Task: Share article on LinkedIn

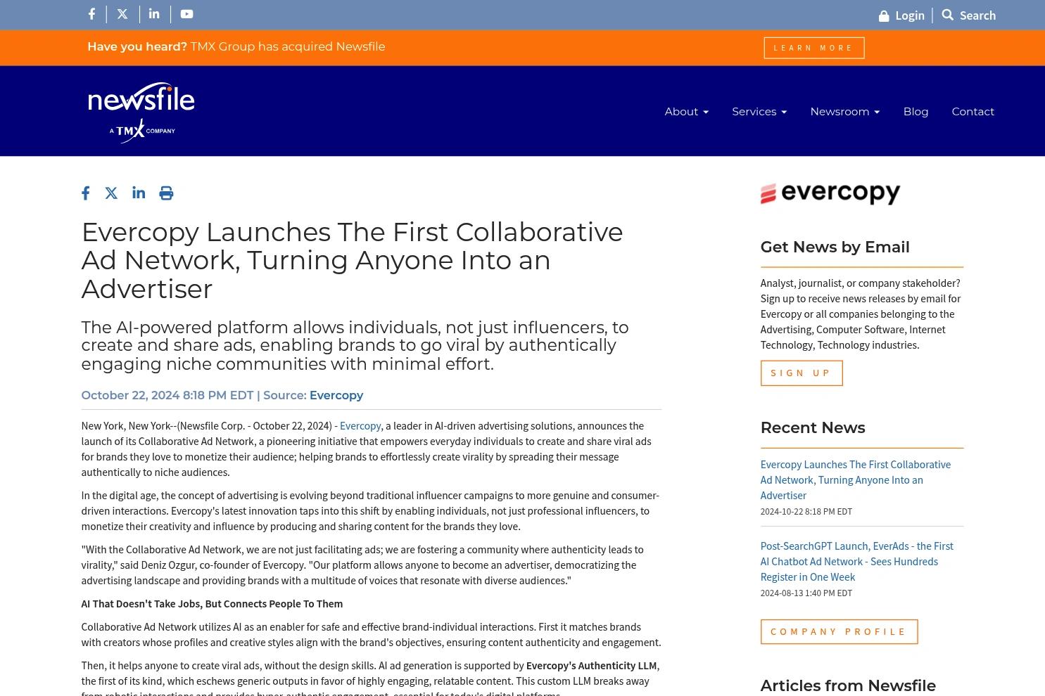Action: pos(139,193)
